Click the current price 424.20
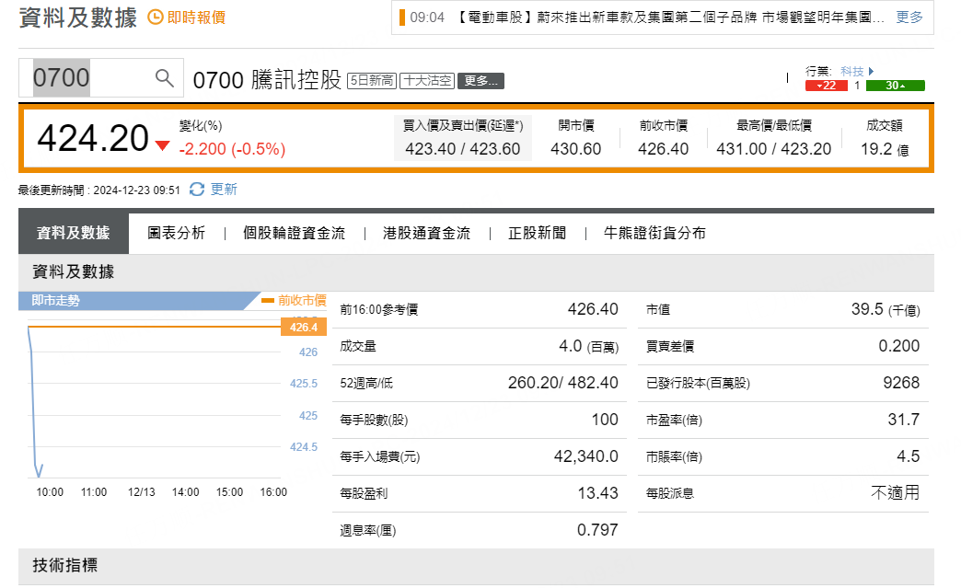 pyautogui.click(x=93, y=138)
